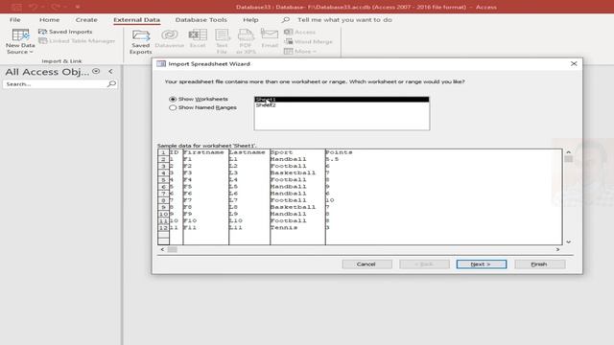The width and height of the screenshot is (614, 345).
Task: Export via Email
Action: click(x=270, y=38)
